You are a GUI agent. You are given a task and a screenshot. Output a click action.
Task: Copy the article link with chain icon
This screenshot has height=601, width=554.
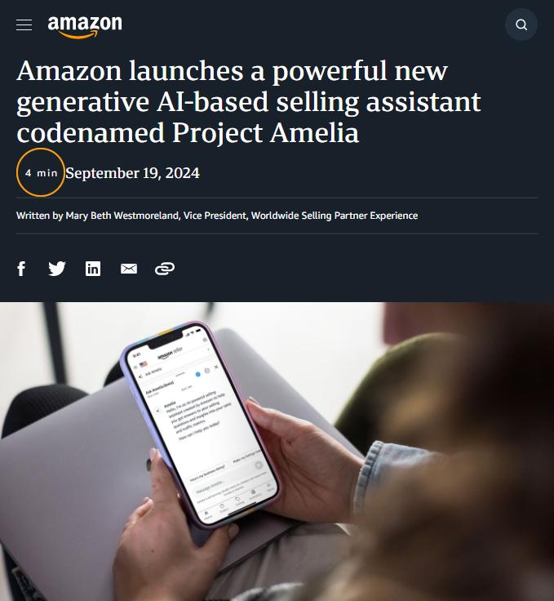(x=165, y=269)
